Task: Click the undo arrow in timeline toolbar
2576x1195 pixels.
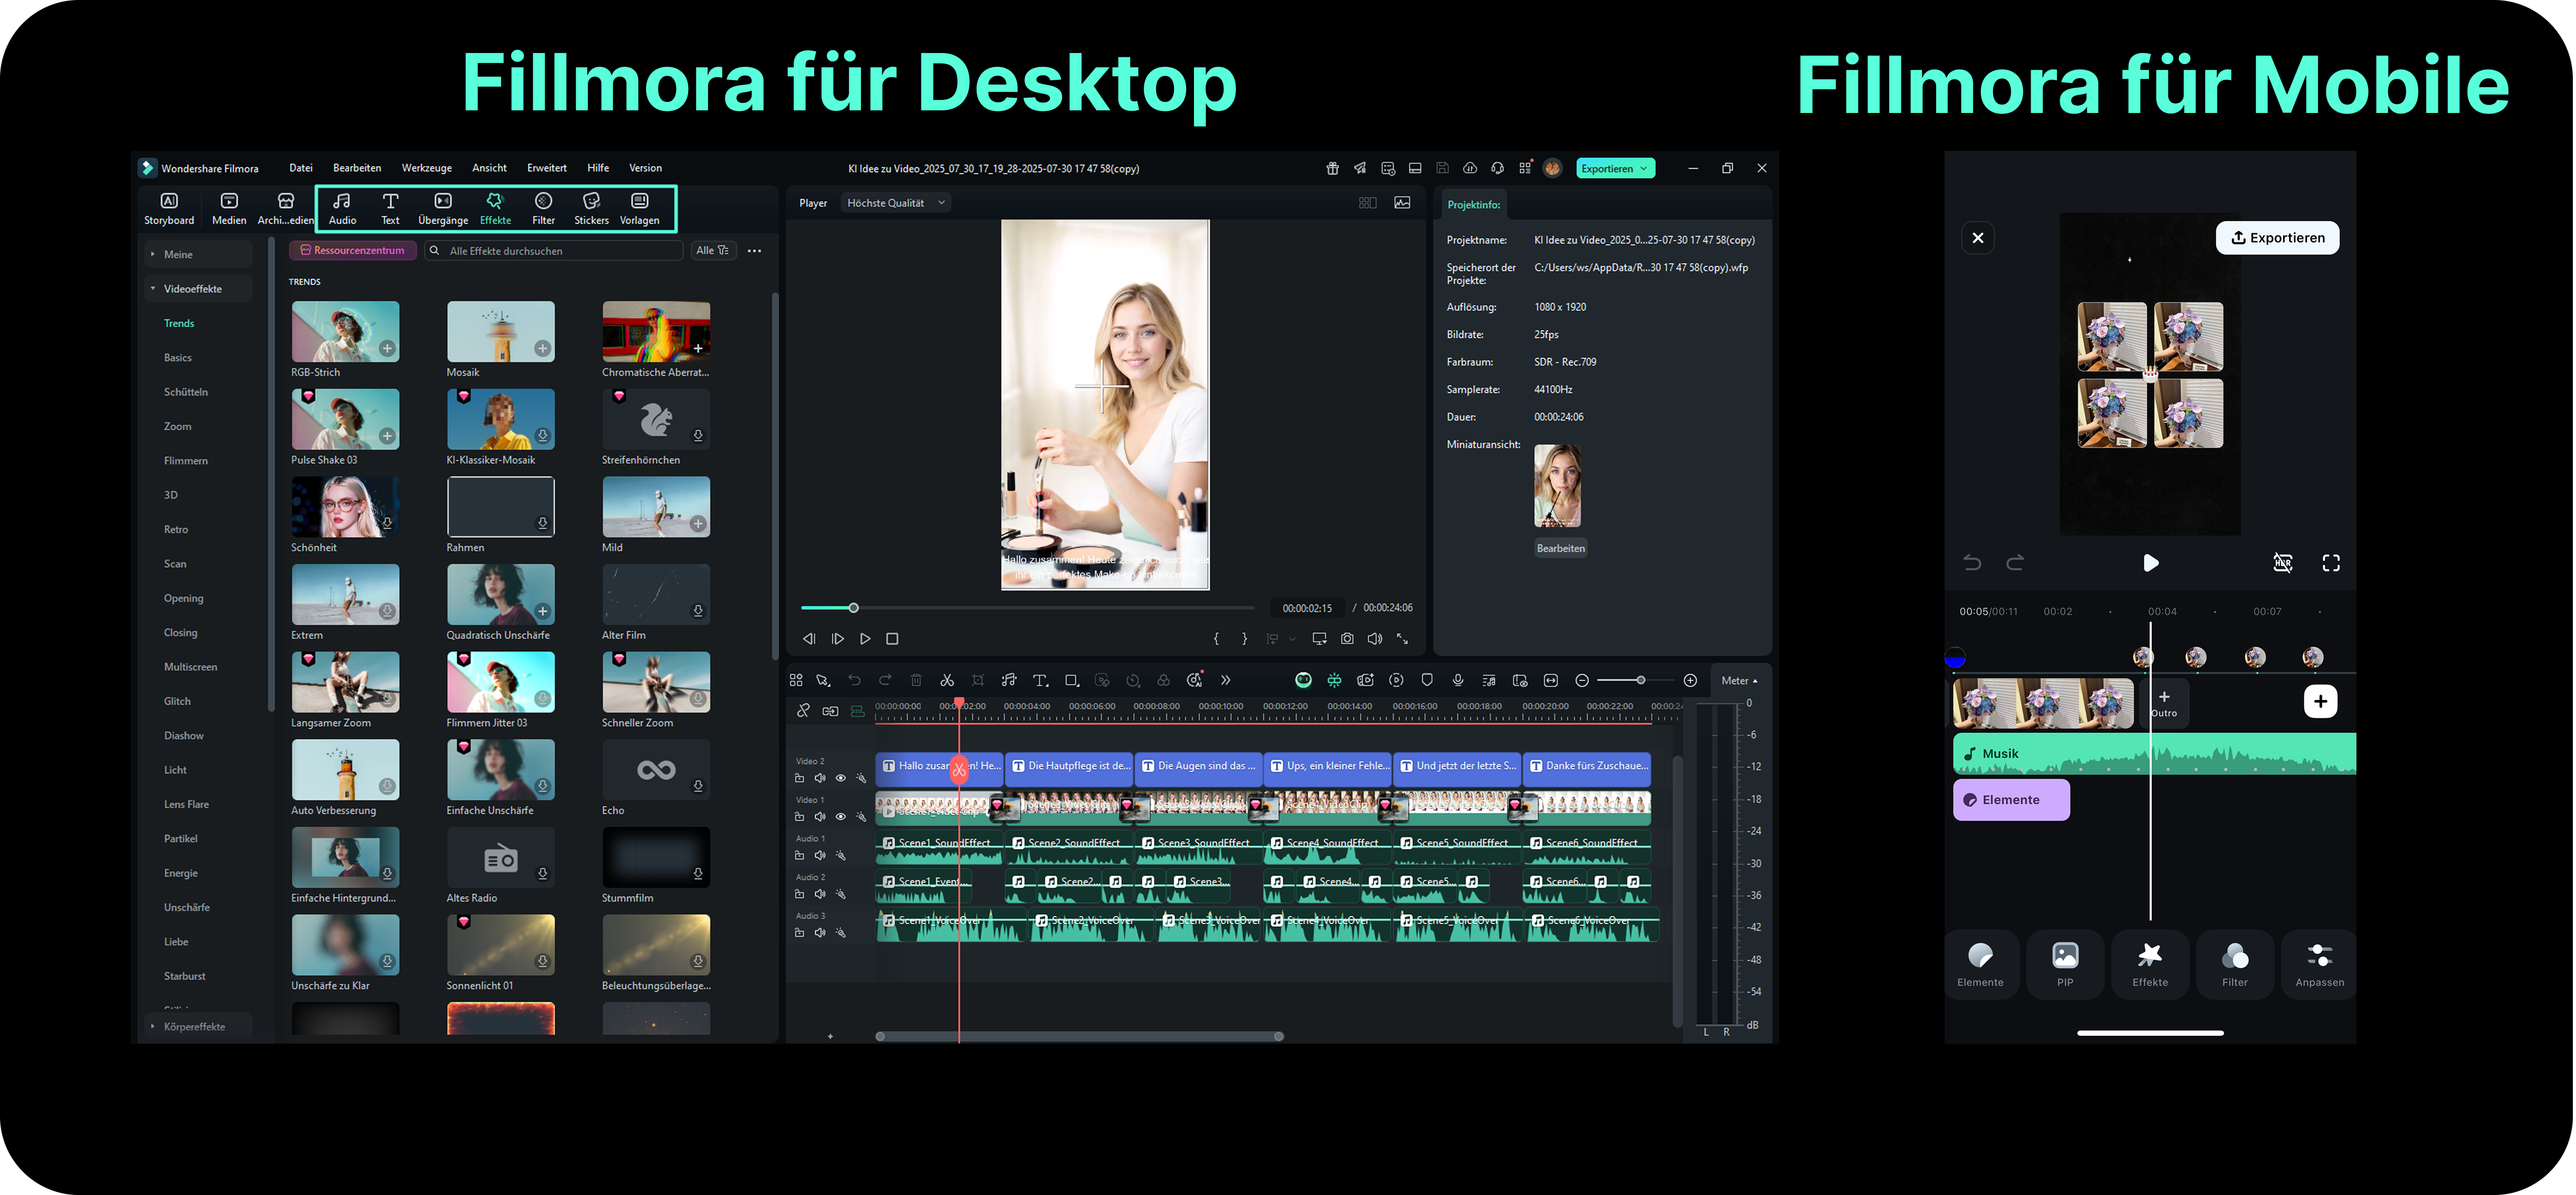Action: pos(854,681)
